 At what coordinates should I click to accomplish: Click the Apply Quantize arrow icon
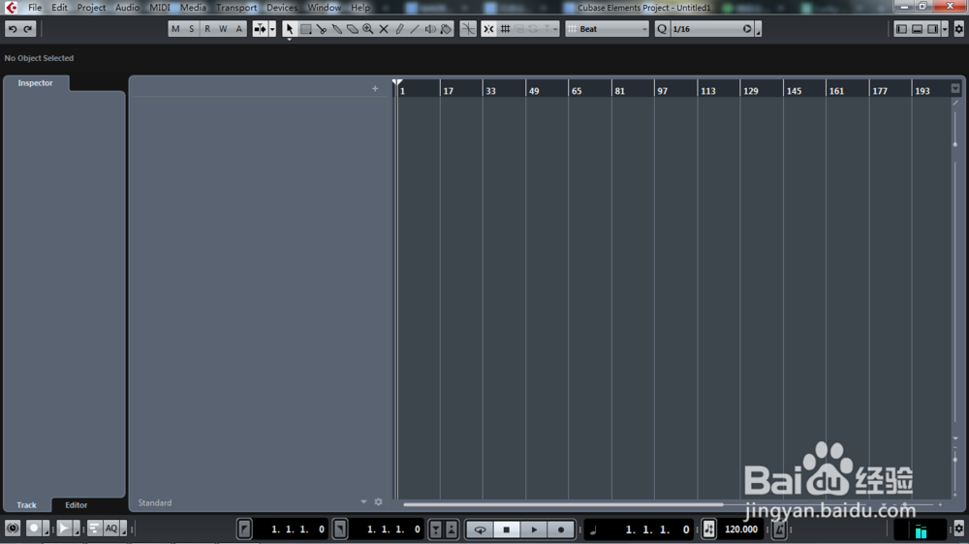747,29
